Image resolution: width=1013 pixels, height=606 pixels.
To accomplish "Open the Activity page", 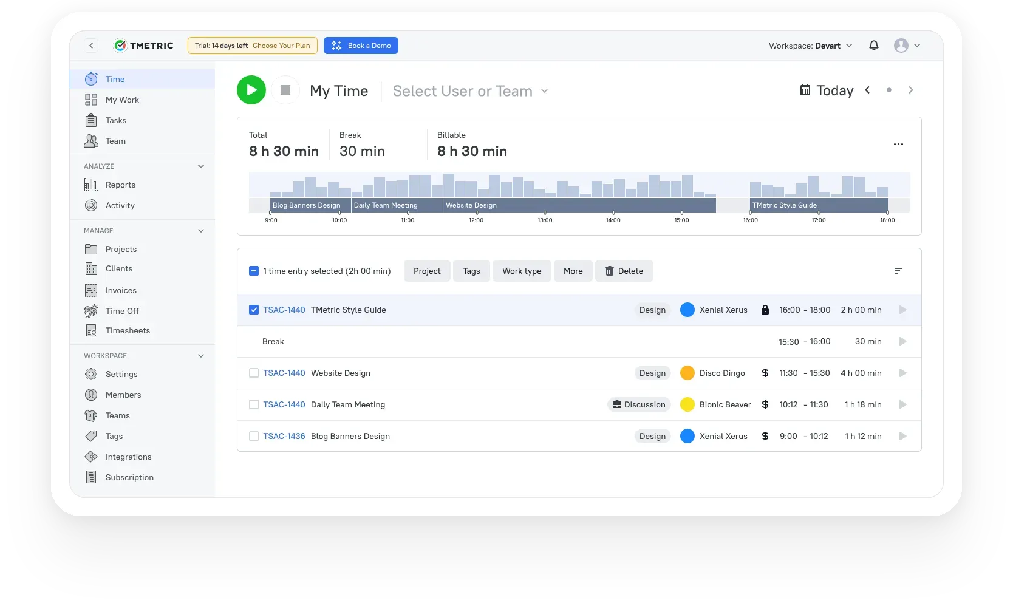I will pyautogui.click(x=120, y=205).
